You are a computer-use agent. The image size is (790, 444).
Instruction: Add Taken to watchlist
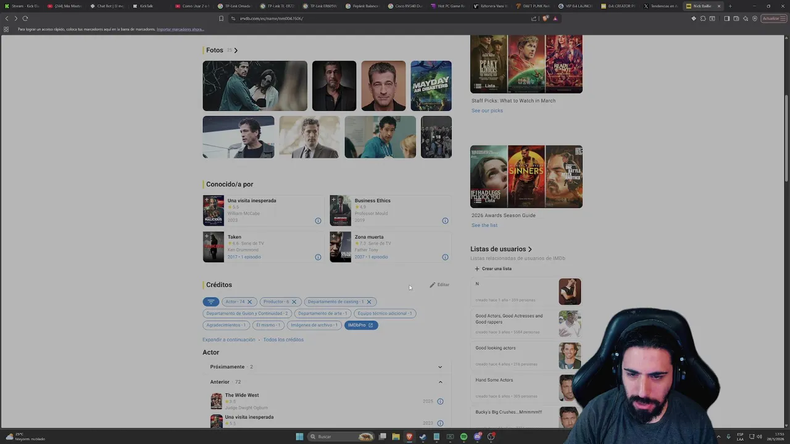pos(206,236)
